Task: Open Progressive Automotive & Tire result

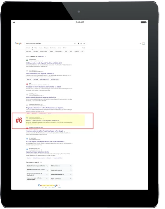Action: click(45, 108)
